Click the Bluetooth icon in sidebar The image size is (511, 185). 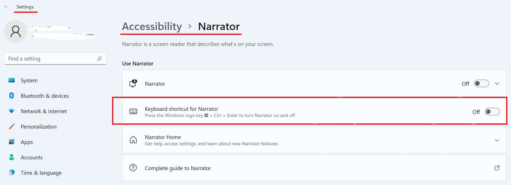pyautogui.click(x=12, y=96)
